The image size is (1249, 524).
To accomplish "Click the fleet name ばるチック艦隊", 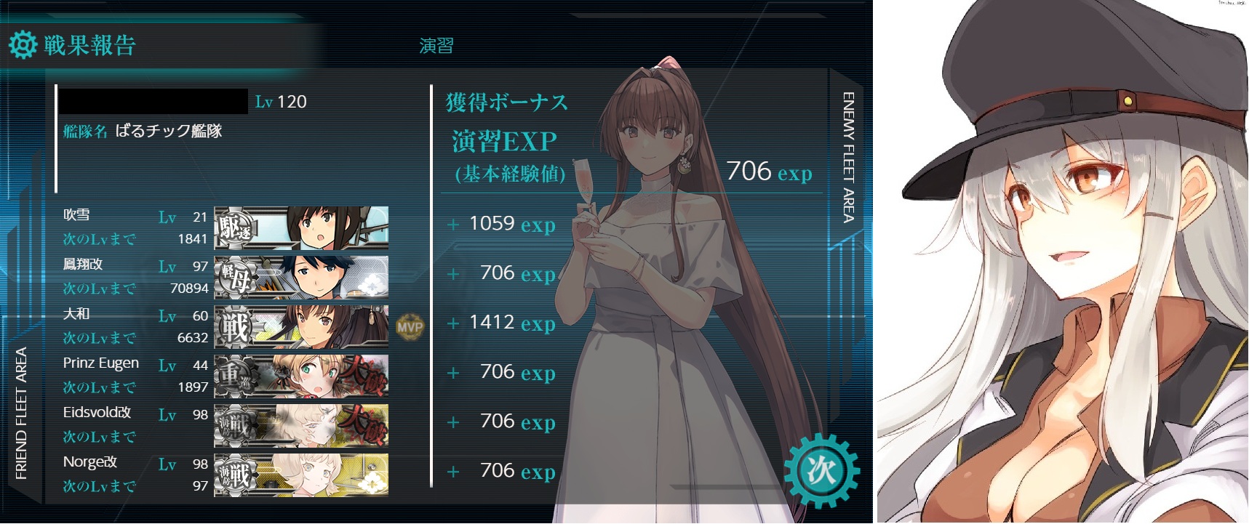I will [169, 131].
